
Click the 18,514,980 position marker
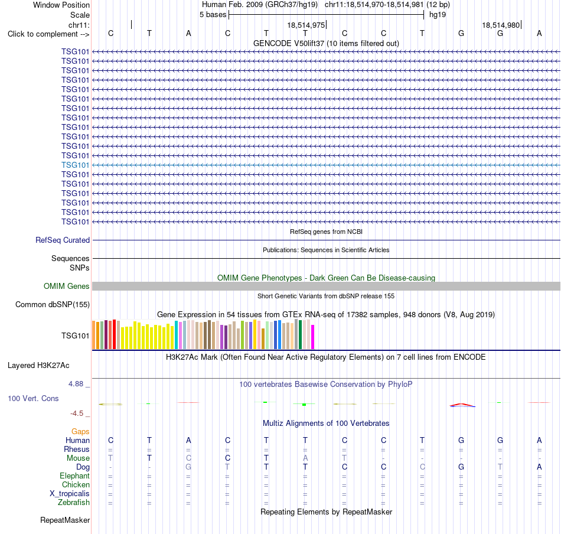(501, 25)
